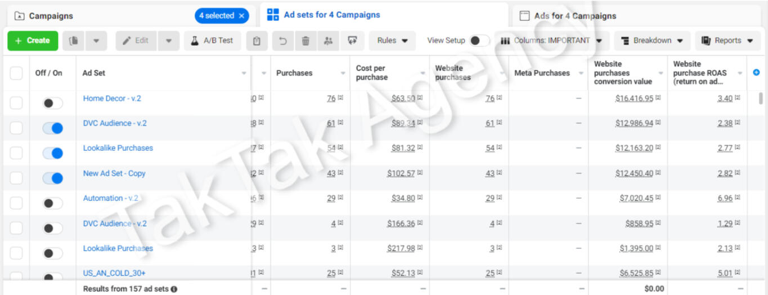Screen dimensions: 768x295
Task: Open the Automation - v.2 ad set link
Action: 111,198
